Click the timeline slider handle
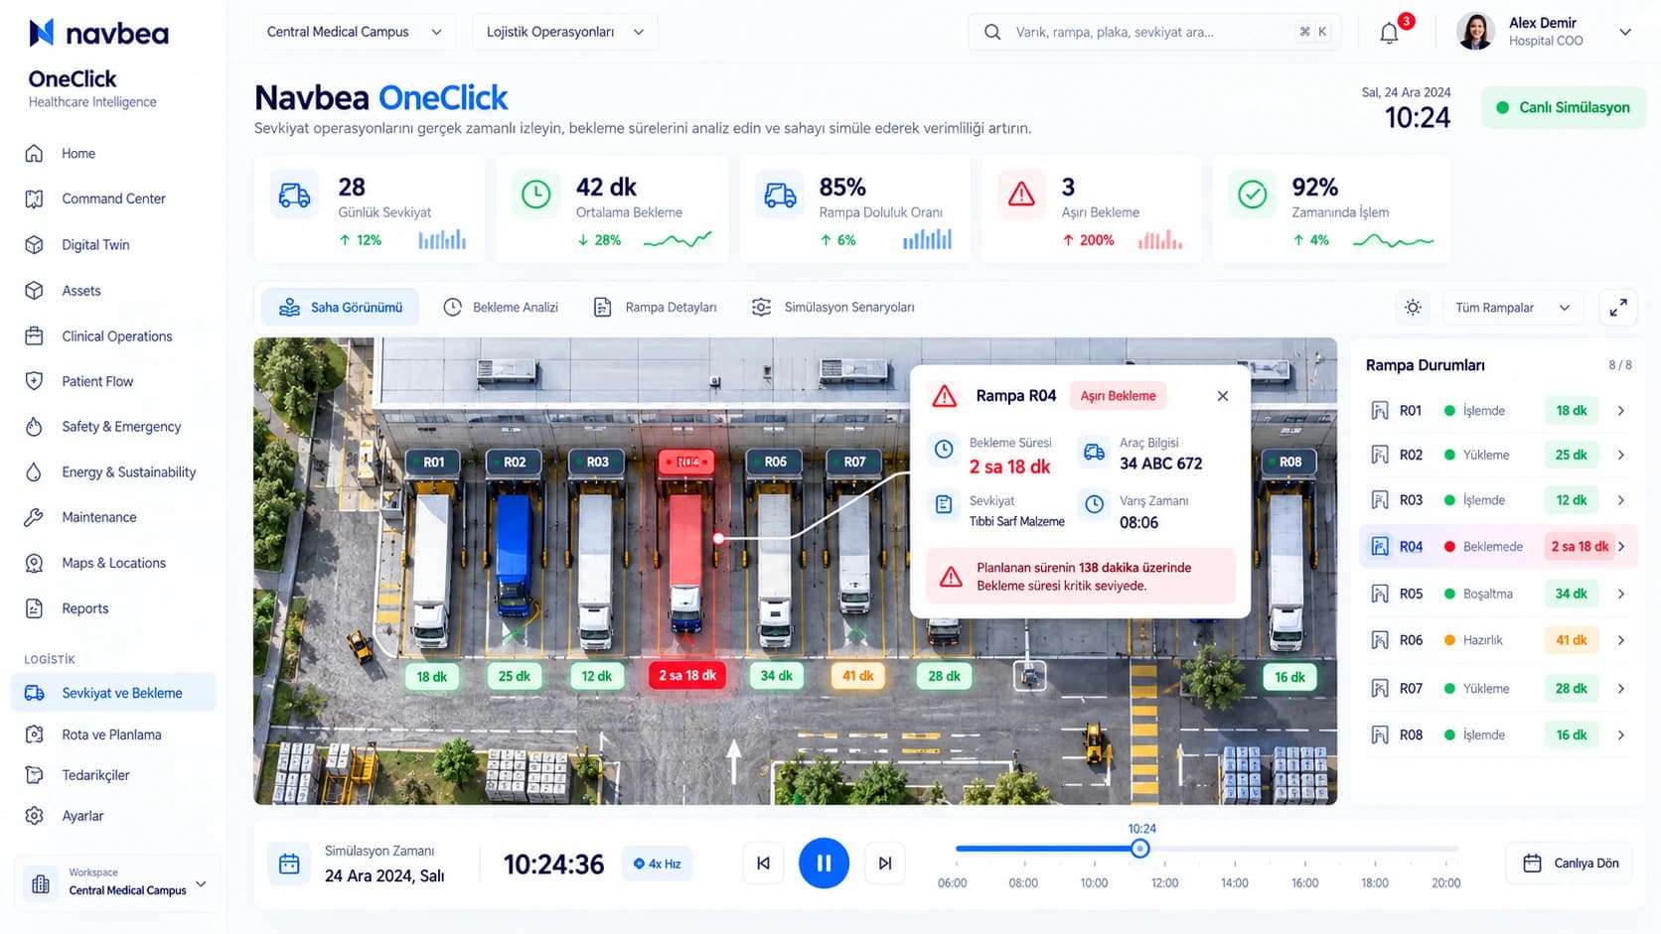This screenshot has width=1661, height=934. click(1140, 849)
